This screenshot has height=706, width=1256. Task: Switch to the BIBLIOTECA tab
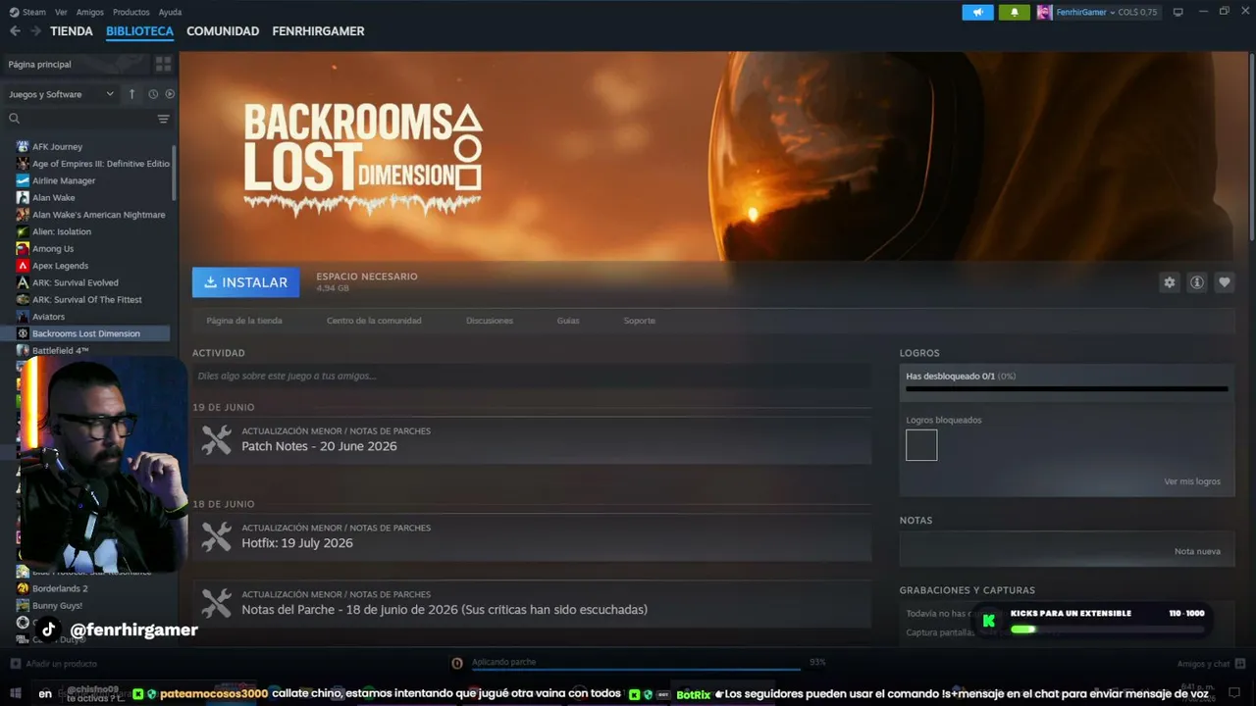tap(139, 31)
